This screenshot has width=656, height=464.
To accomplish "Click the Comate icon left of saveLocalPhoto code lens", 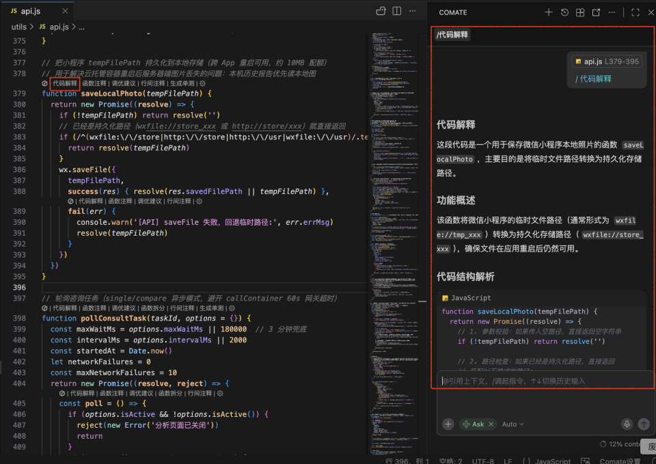I will (45, 83).
